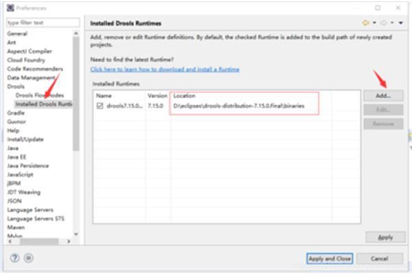Click the Cancel button
The width and height of the screenshot is (412, 274).
380,258
